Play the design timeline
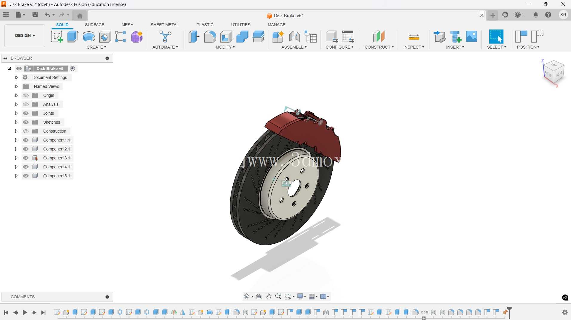571x320 pixels. pyautogui.click(x=25, y=312)
